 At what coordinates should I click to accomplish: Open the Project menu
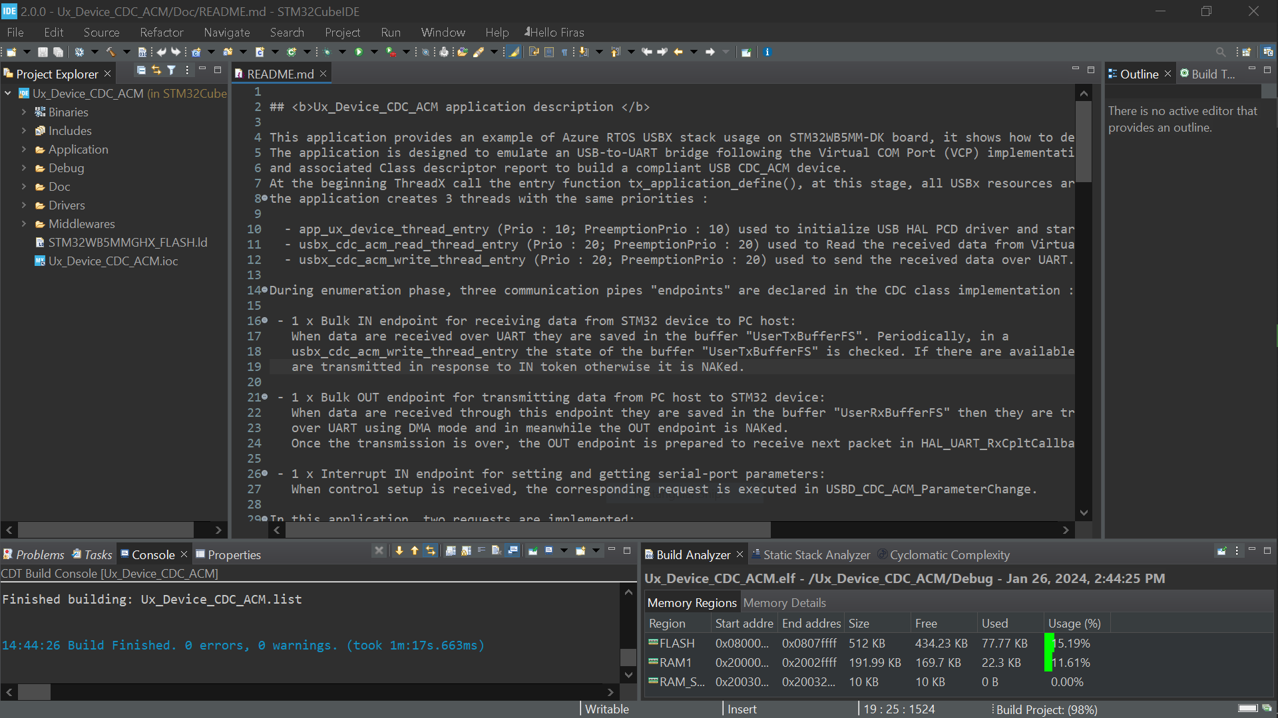coord(342,33)
